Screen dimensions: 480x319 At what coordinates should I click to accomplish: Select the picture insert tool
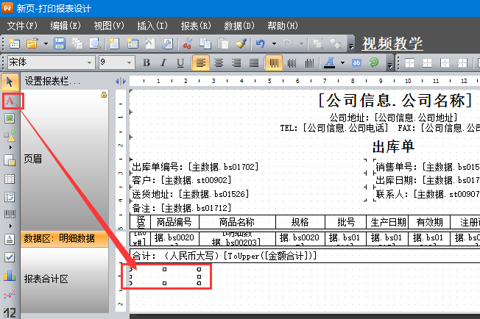10,118
